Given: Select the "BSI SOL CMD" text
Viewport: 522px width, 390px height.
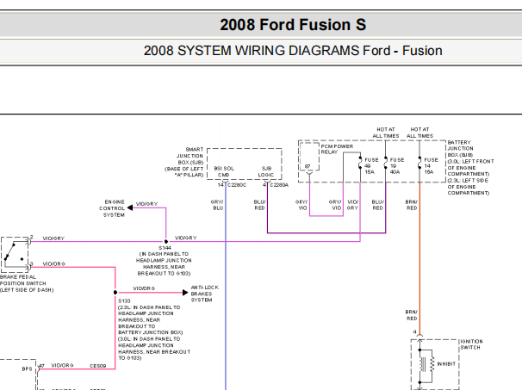Looking at the screenshot, I should (x=224, y=171).
